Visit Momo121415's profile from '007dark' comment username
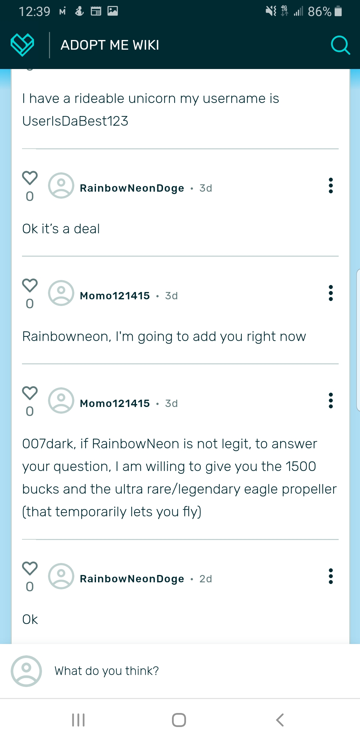 (115, 404)
